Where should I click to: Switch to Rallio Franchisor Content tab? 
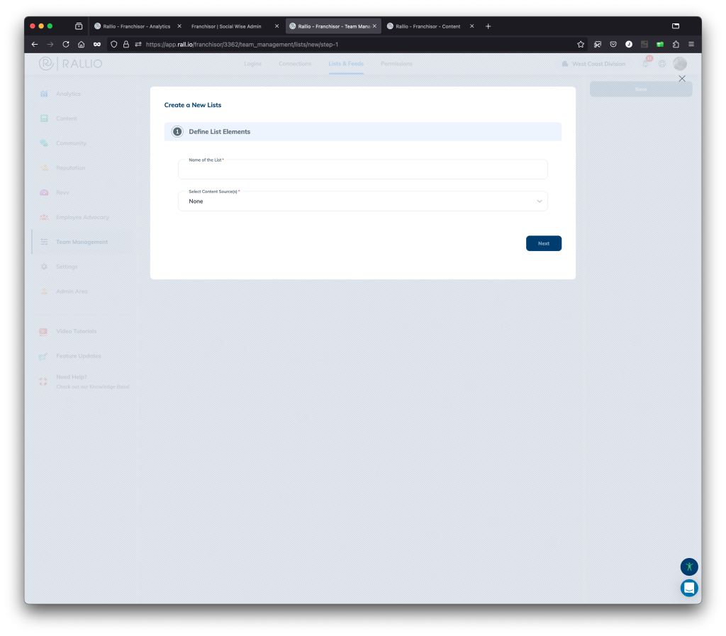point(424,26)
